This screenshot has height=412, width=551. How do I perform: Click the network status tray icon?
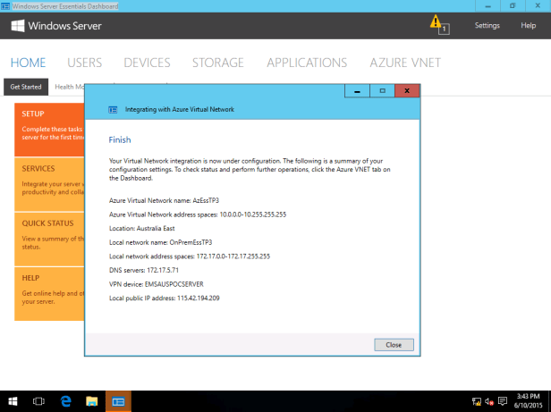476,402
